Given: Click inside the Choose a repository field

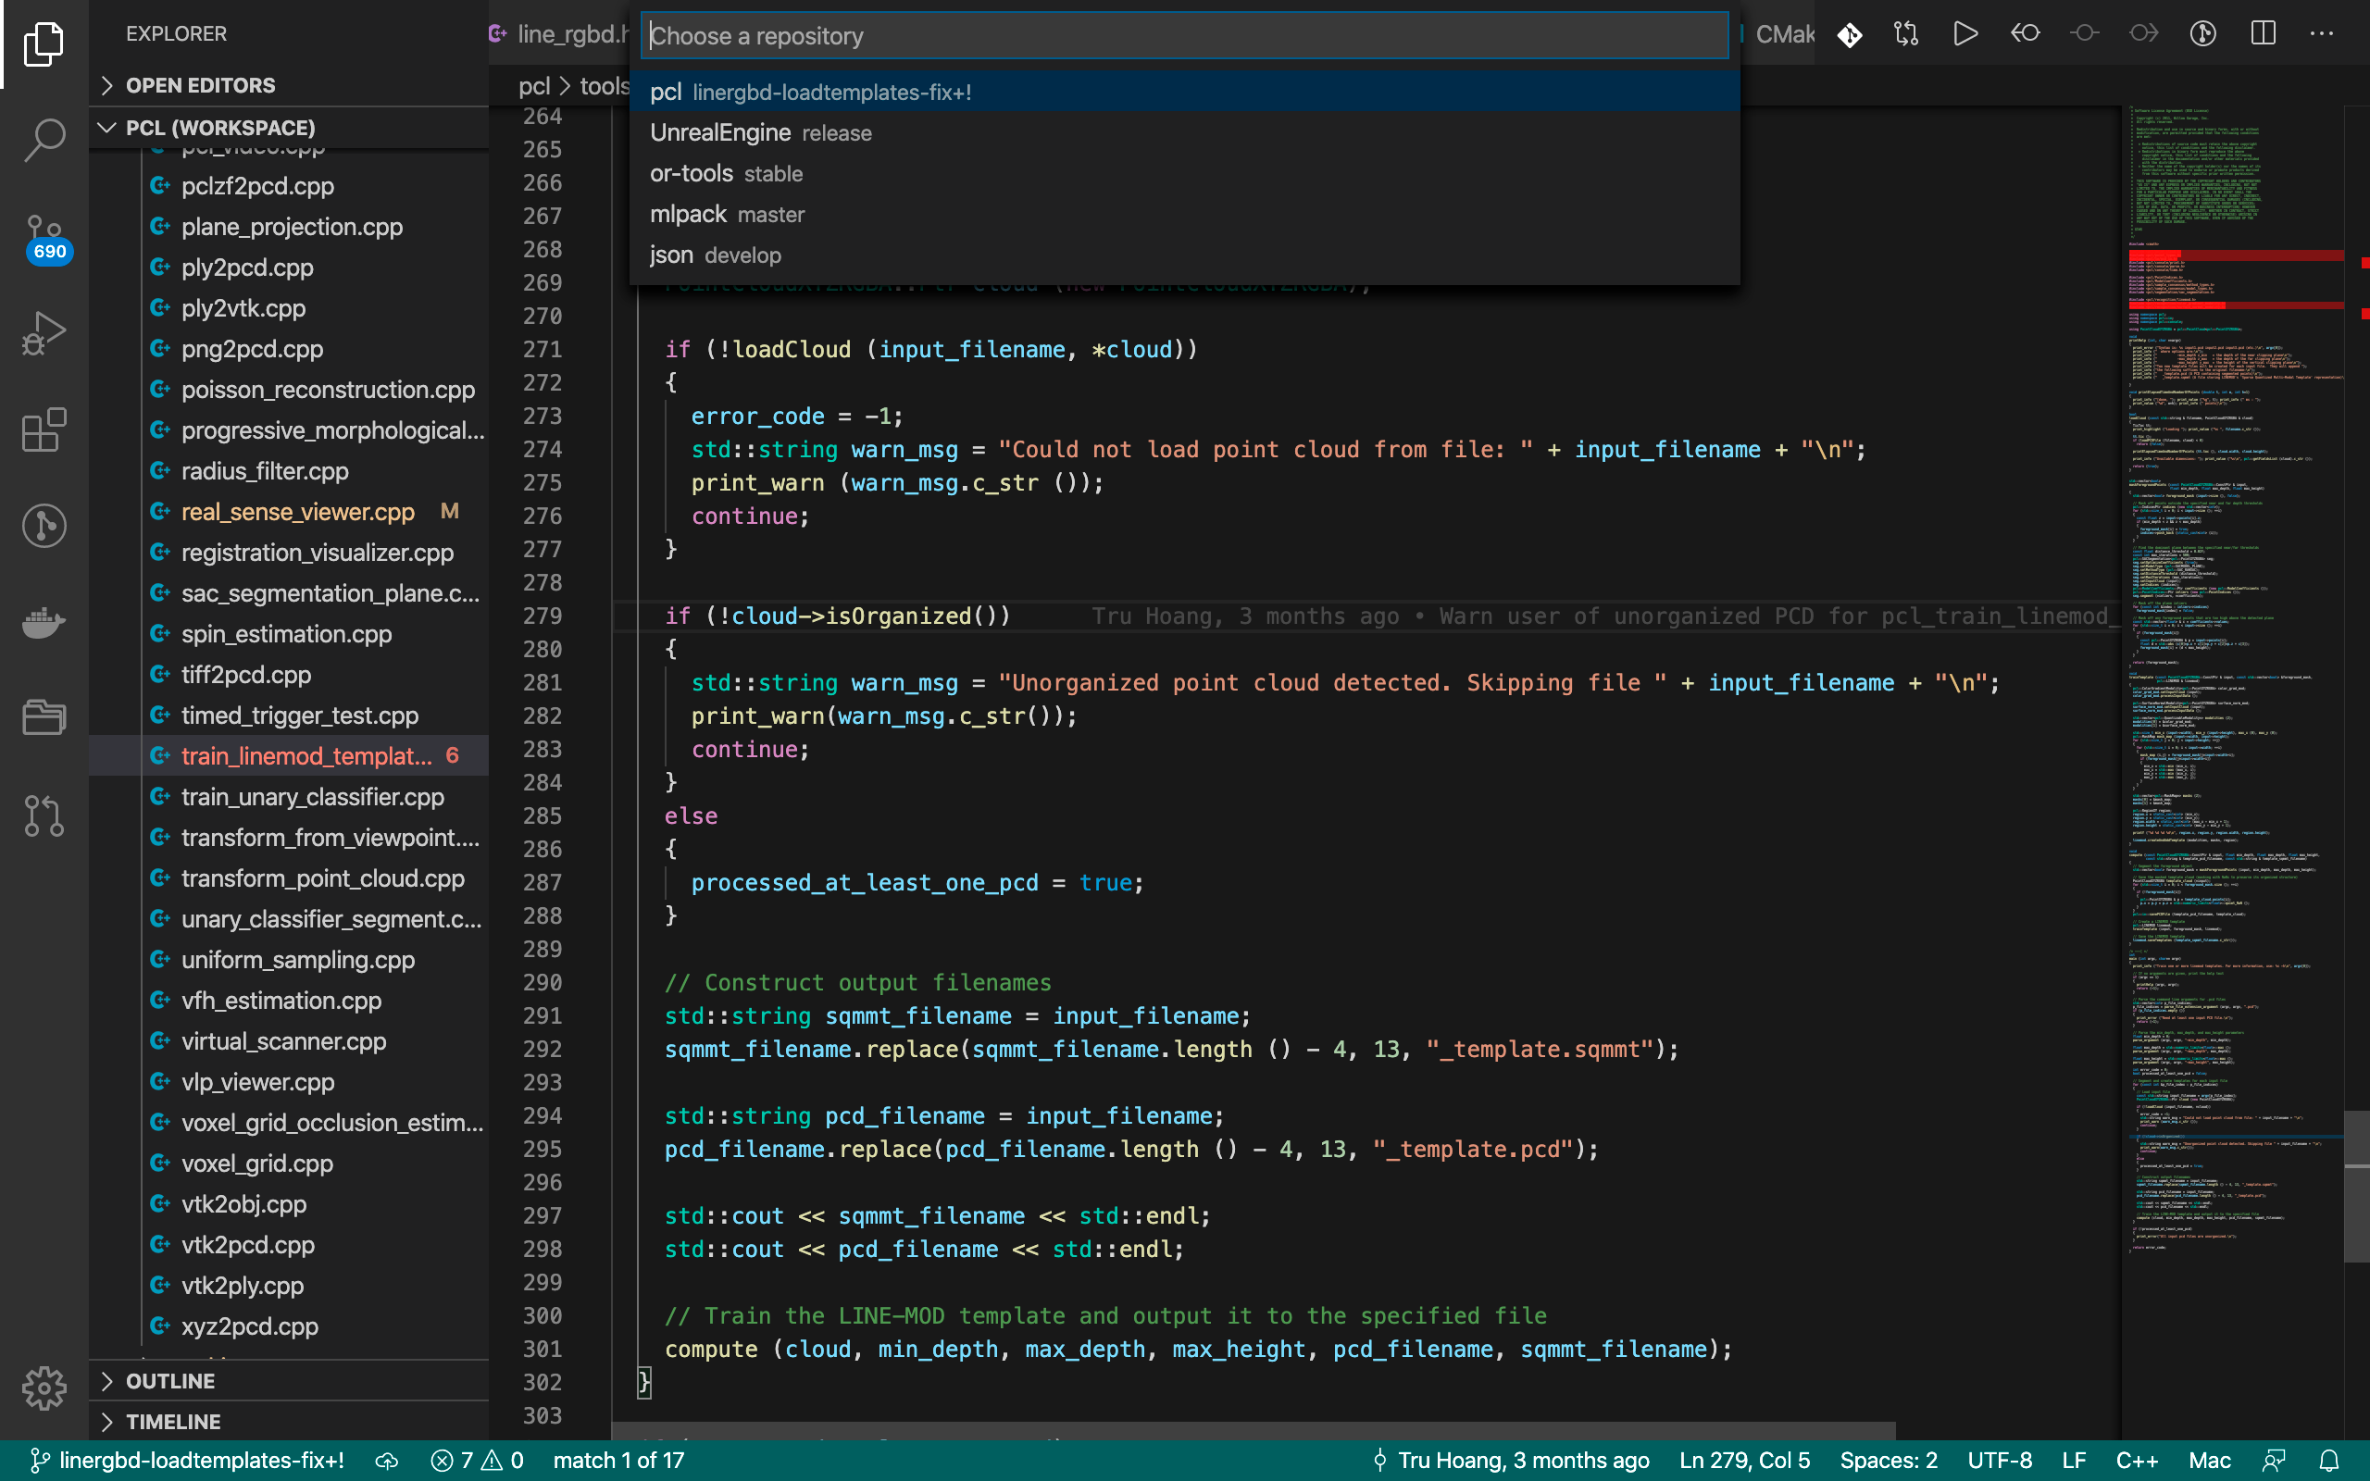Looking at the screenshot, I should click(x=1183, y=35).
